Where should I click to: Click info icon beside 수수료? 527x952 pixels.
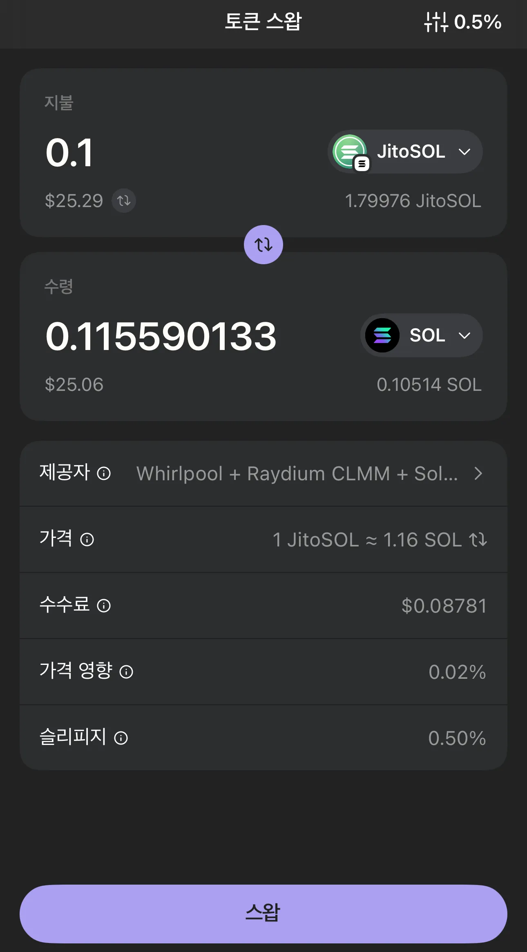pyautogui.click(x=104, y=606)
